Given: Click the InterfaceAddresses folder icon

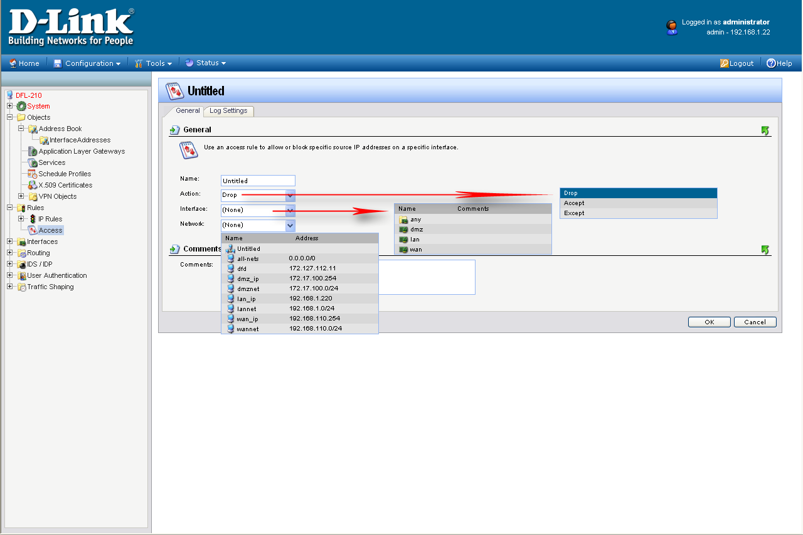Looking at the screenshot, I should [x=44, y=140].
